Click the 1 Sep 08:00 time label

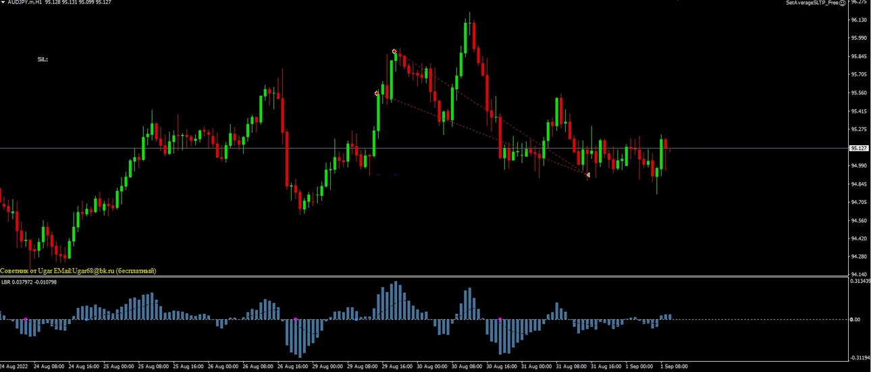pos(675,367)
